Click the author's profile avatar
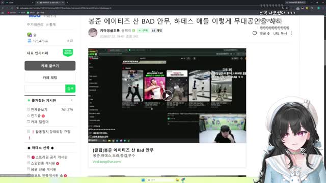 click(x=93, y=33)
